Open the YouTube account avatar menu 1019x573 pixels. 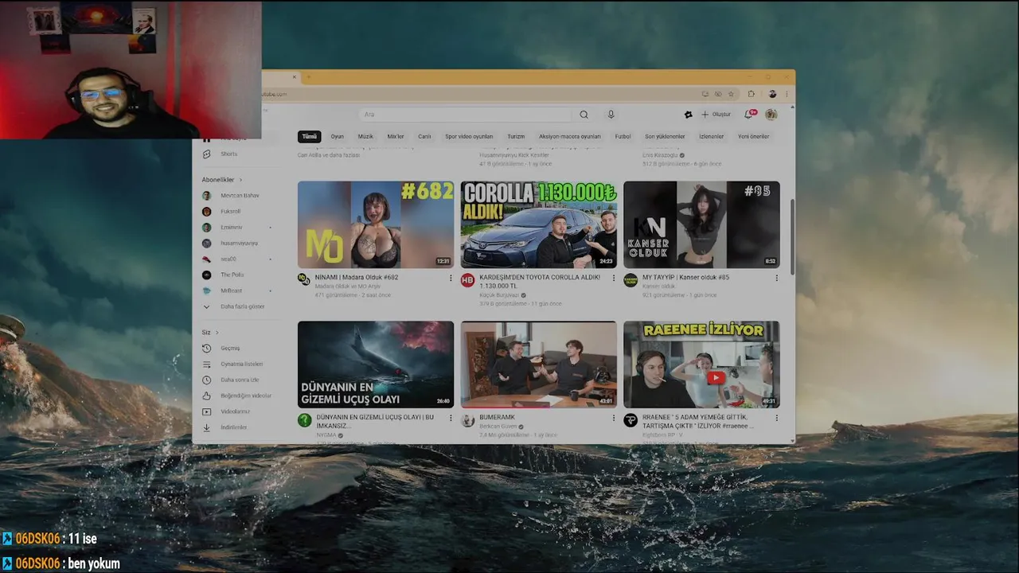tap(771, 115)
